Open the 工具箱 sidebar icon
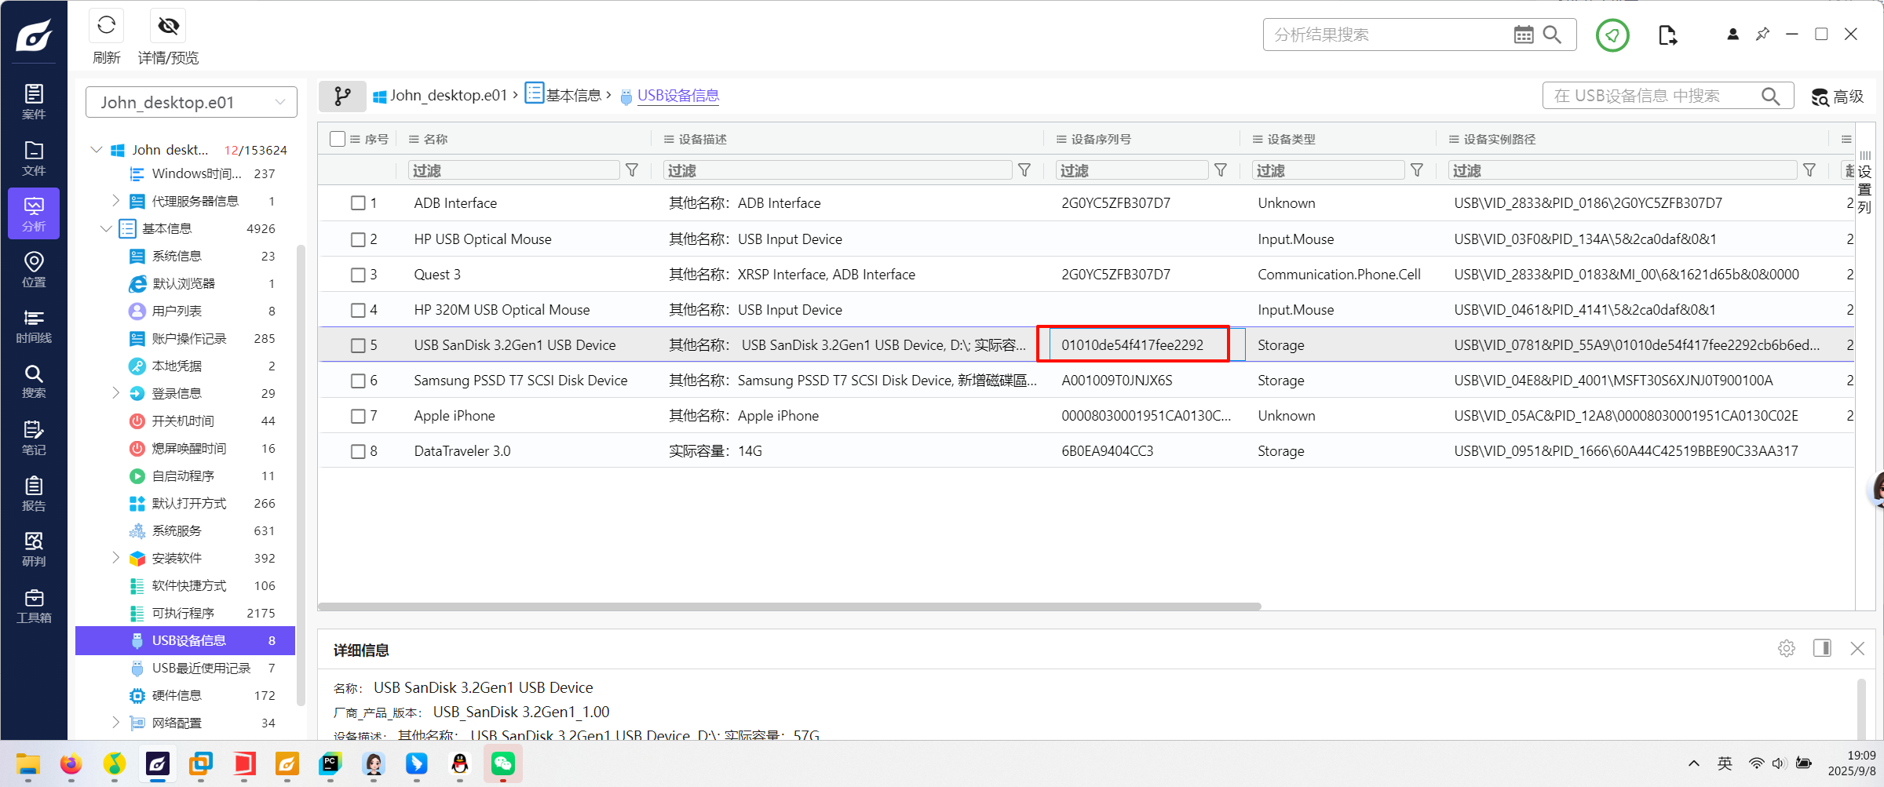The image size is (1884, 787). pyautogui.click(x=34, y=606)
